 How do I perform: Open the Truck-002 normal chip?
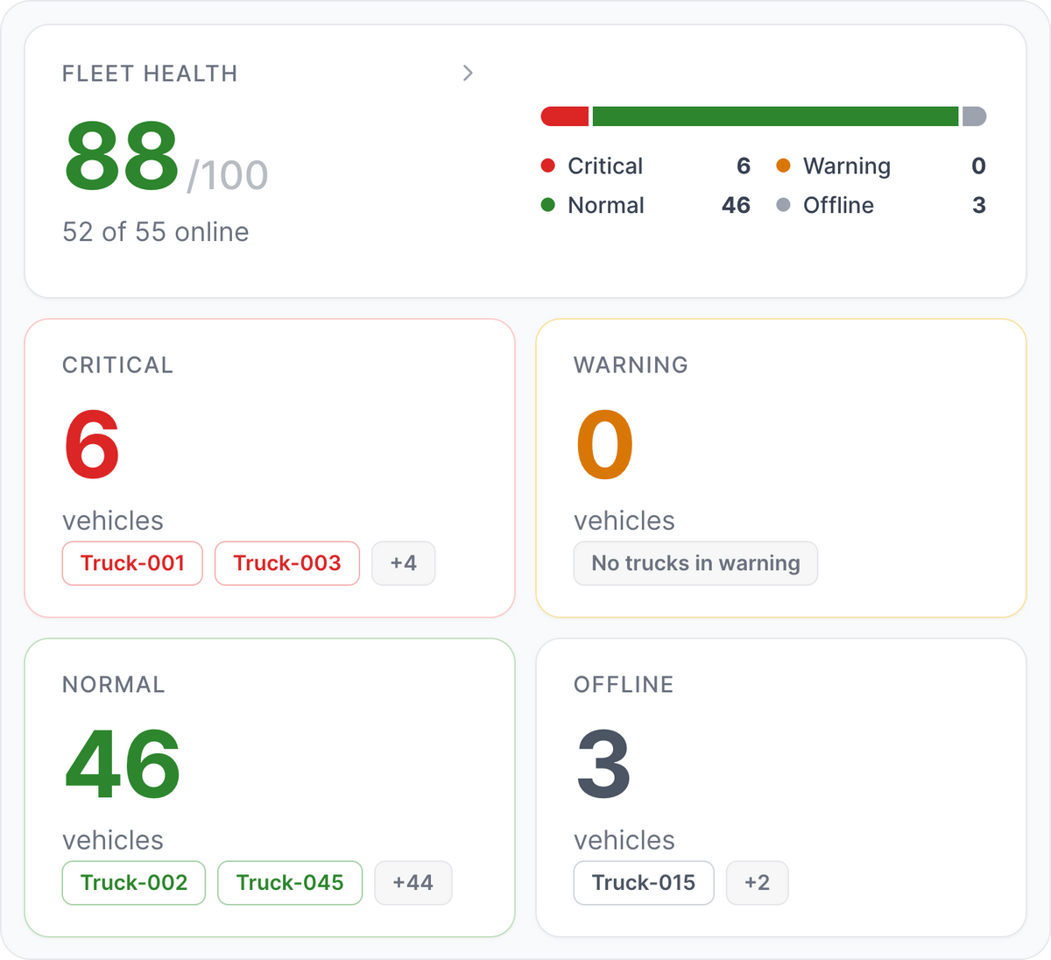coord(134,883)
